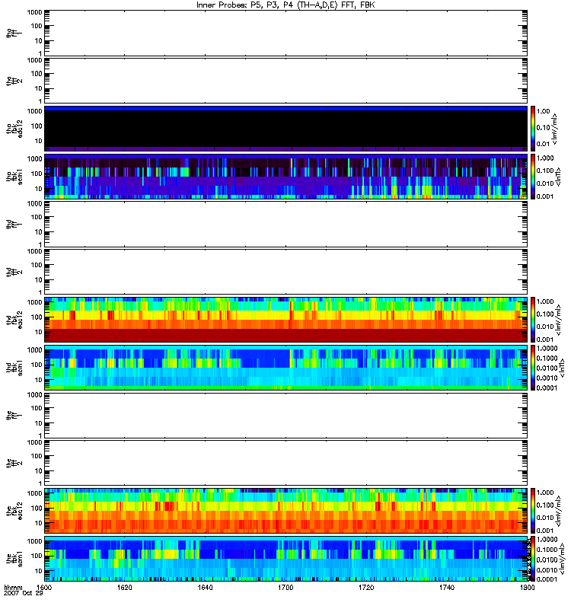
Task: Click the '1600' time axis tick label
Action: (45, 587)
